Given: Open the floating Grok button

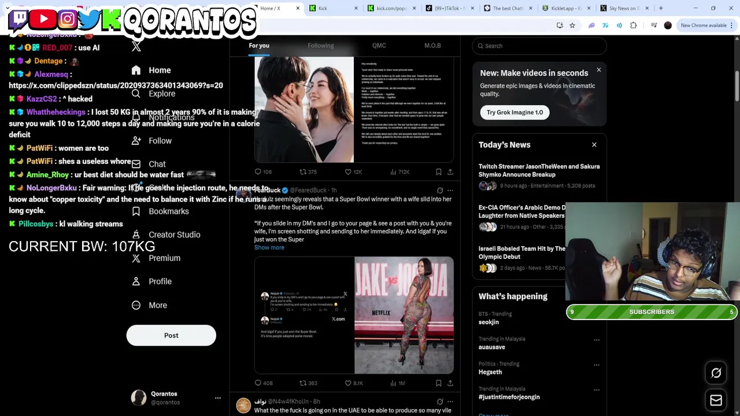Looking at the screenshot, I should (716, 373).
